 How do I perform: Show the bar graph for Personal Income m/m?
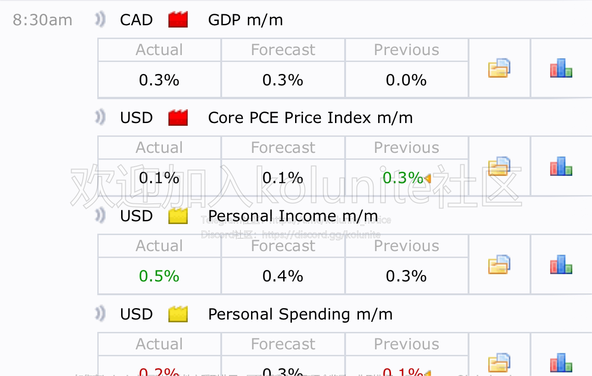(561, 264)
